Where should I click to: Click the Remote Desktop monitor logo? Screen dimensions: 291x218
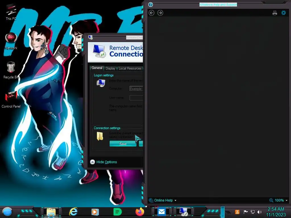click(x=99, y=51)
